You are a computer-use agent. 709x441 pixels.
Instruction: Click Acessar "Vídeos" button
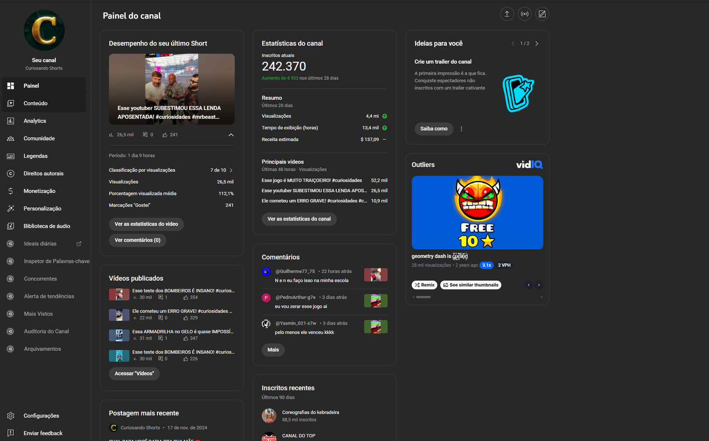(134, 374)
